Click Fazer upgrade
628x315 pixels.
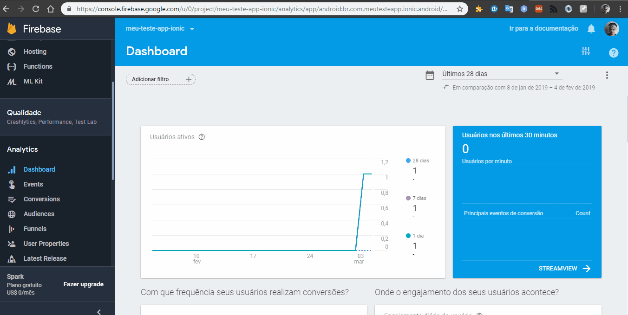pyautogui.click(x=84, y=284)
